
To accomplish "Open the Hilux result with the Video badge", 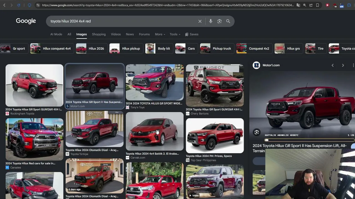I will click(215, 182).
